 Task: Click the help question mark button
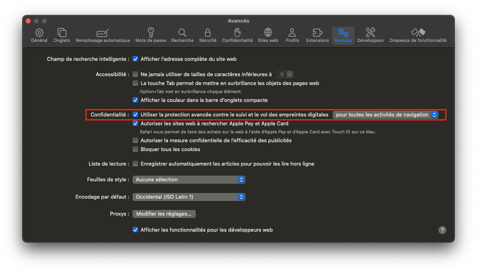[442, 230]
